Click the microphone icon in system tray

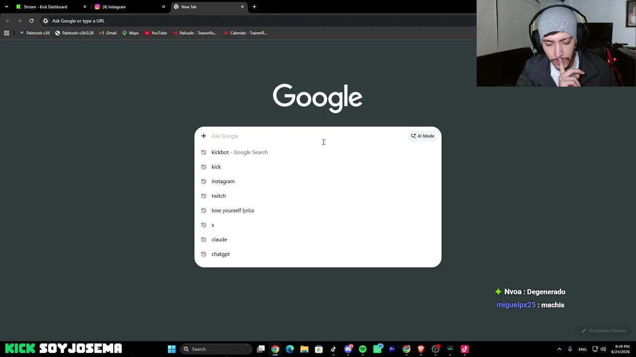point(570,349)
